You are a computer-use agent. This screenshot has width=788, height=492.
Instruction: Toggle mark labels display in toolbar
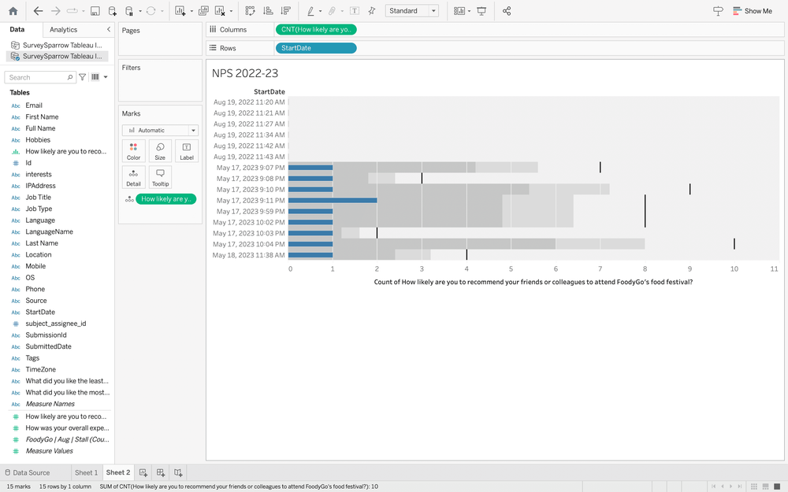(355, 11)
